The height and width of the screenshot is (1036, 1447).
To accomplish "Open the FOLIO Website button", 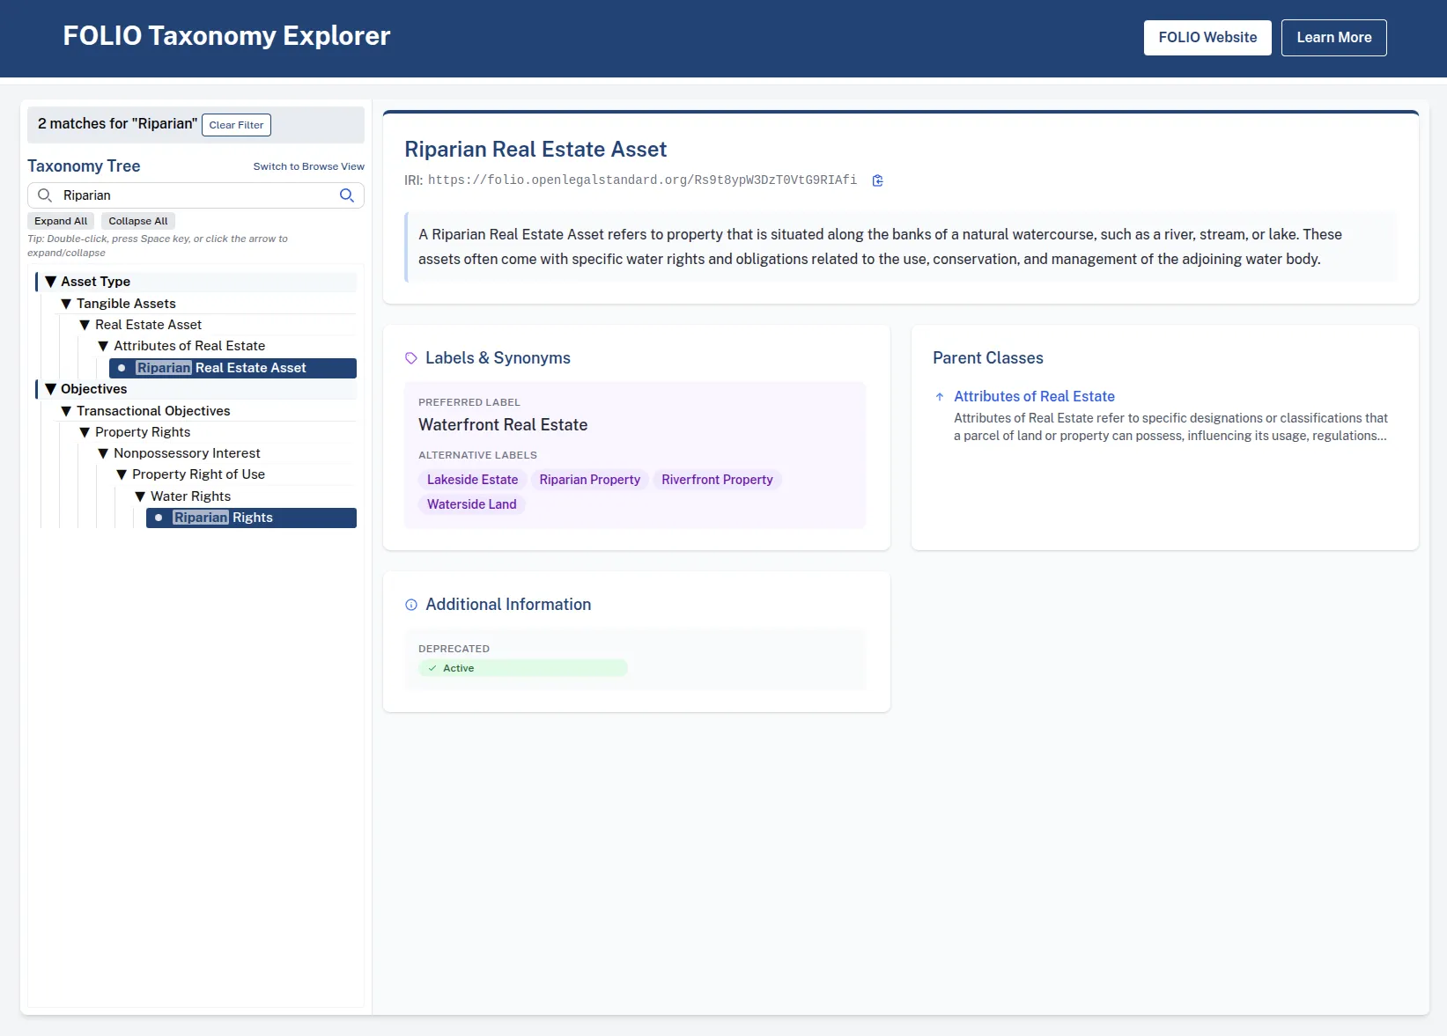I will (1207, 38).
